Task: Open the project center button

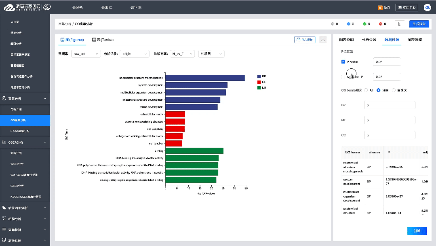Action: tap(407, 8)
